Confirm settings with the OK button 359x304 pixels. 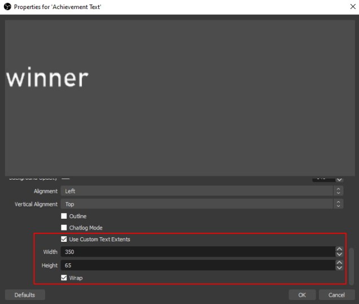click(302, 295)
